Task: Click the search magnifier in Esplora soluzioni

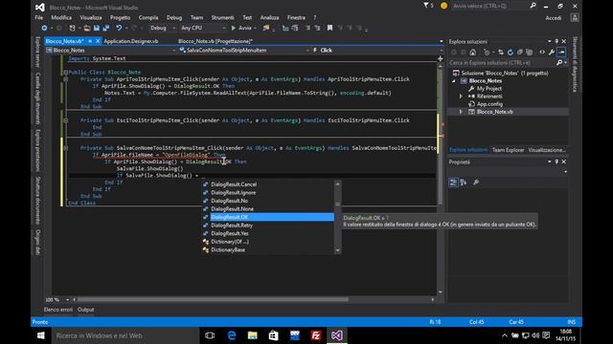Action: [559, 63]
